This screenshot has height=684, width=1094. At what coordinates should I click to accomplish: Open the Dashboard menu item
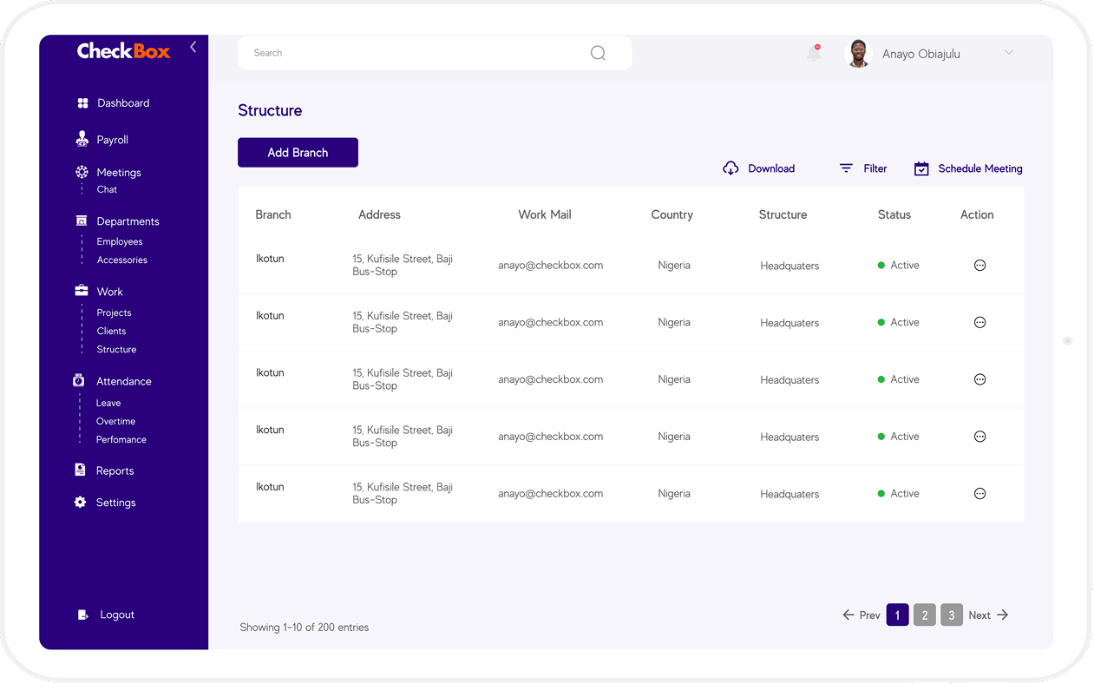(x=123, y=103)
